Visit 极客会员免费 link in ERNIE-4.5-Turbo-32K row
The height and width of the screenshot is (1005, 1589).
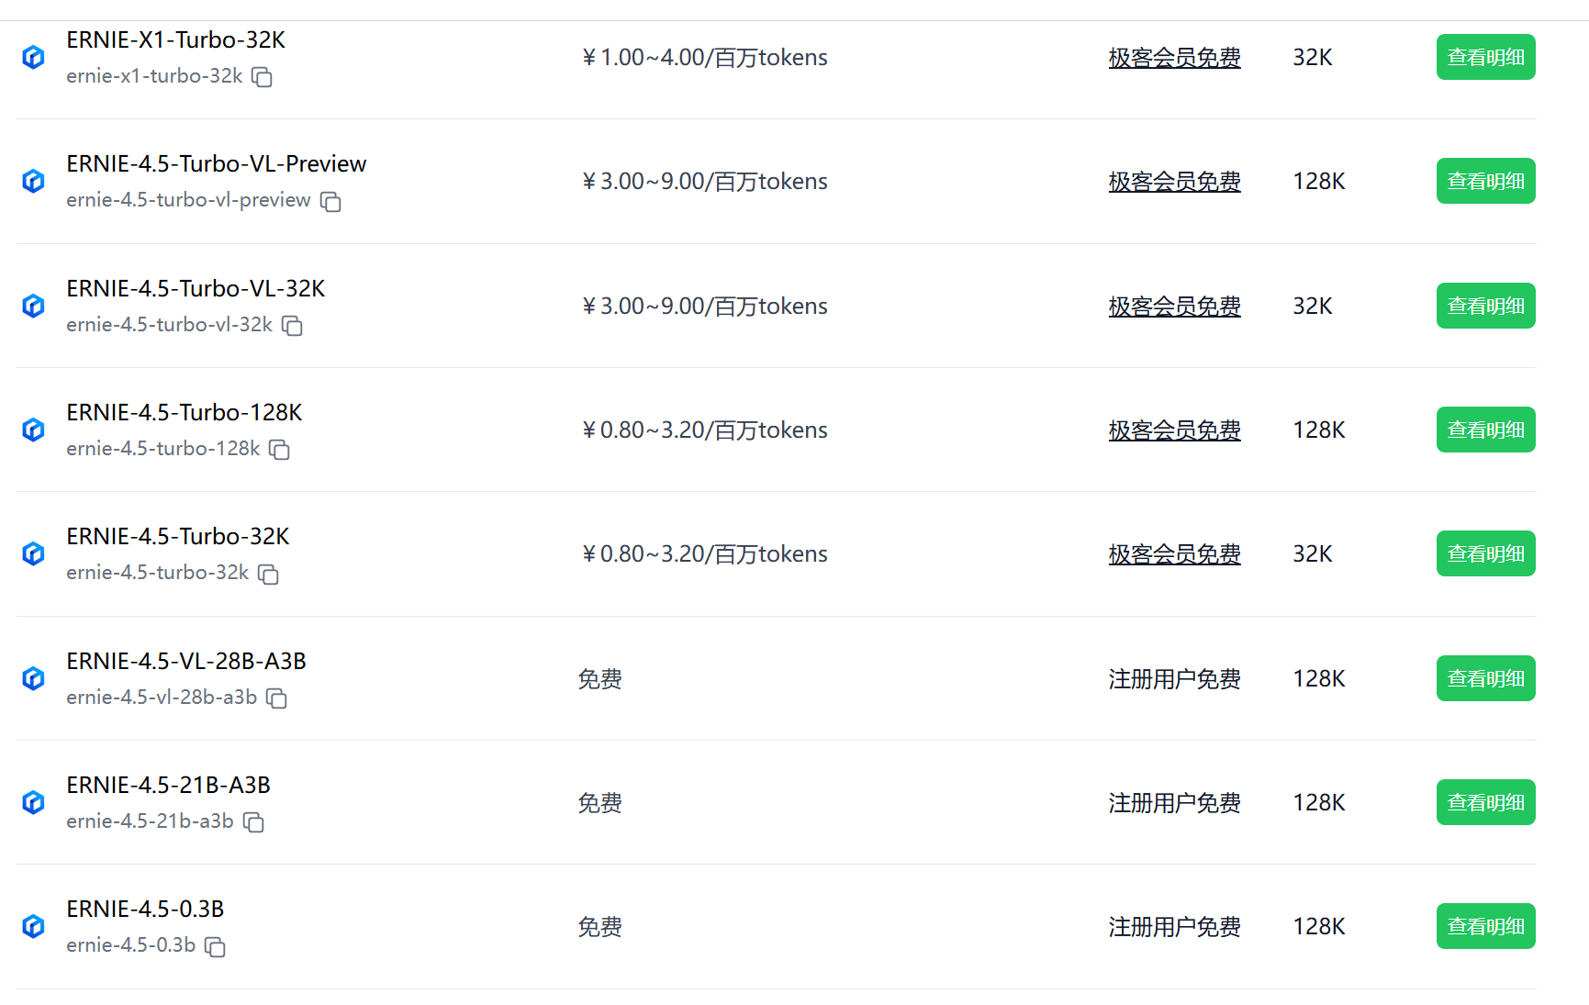pos(1174,554)
